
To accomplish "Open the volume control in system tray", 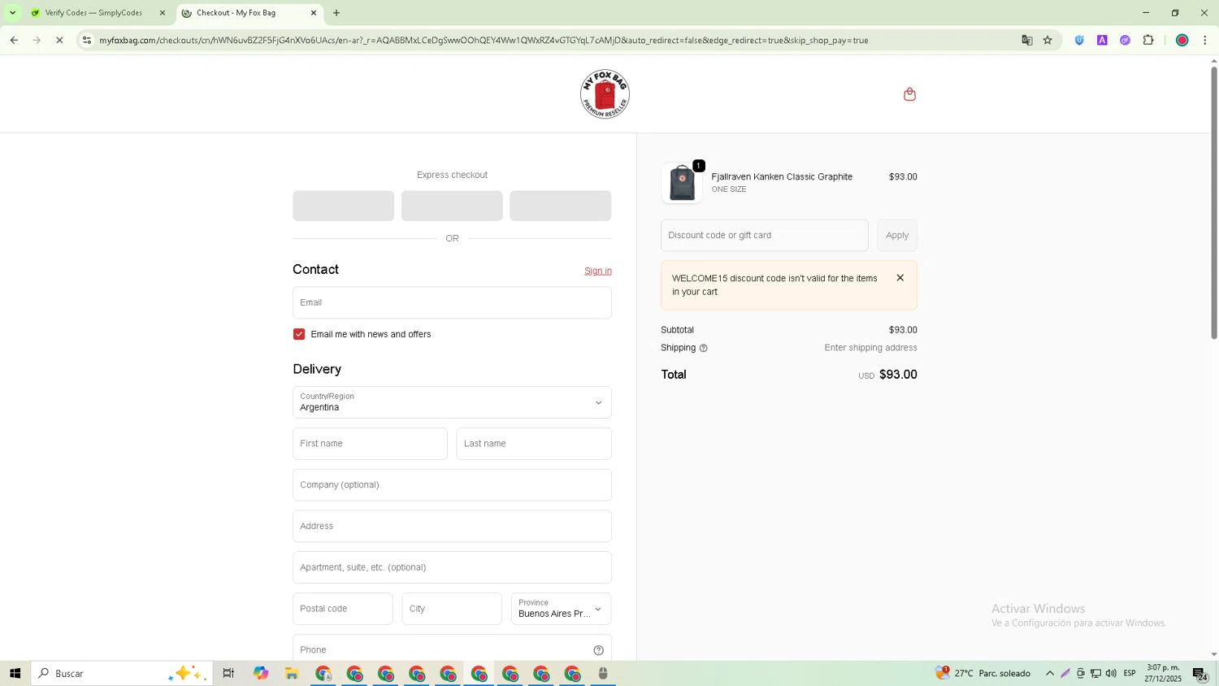I will (1111, 673).
